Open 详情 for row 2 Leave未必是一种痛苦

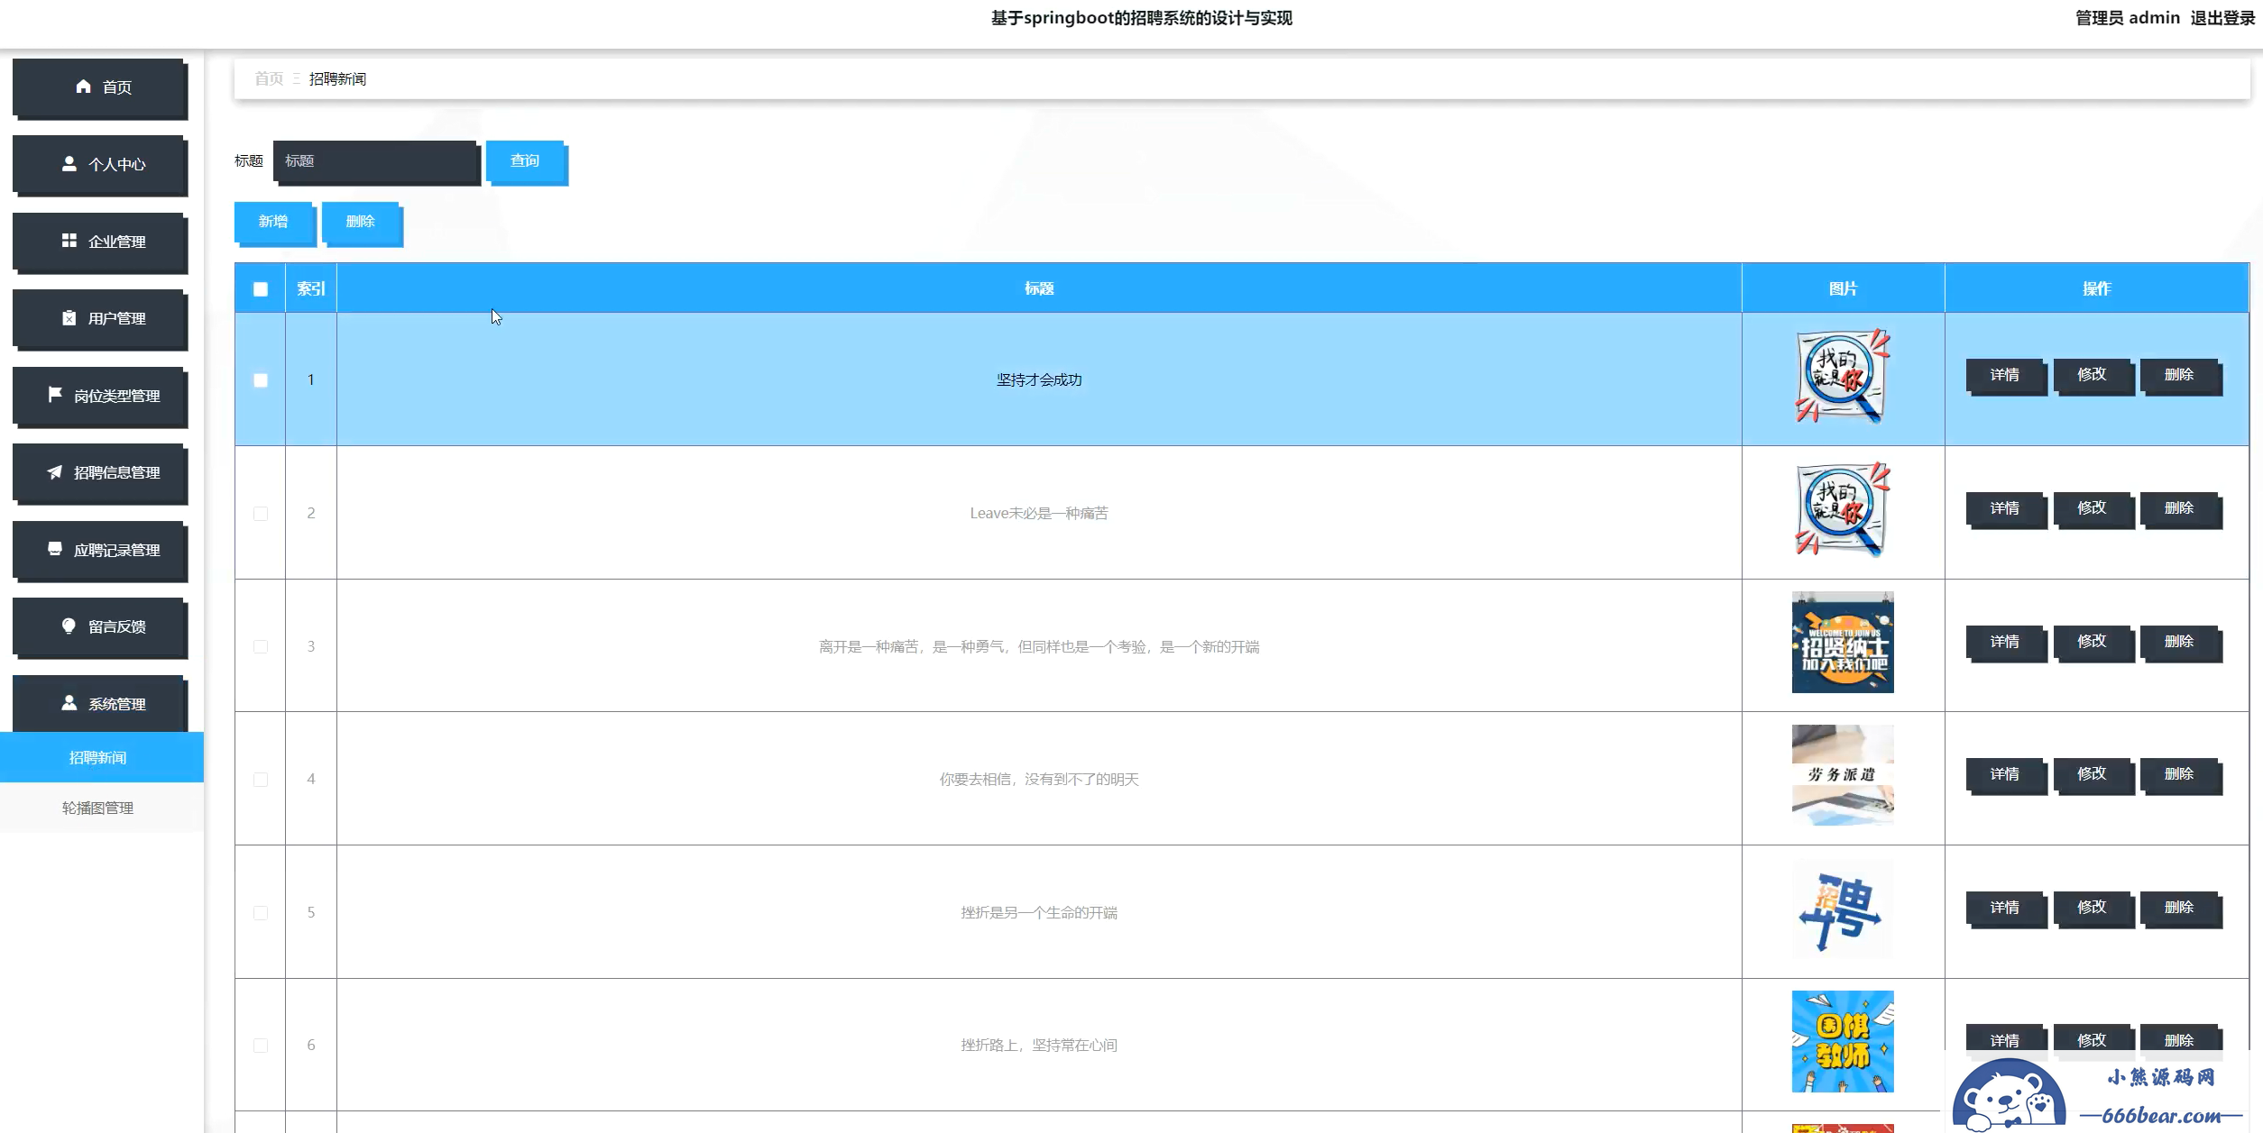click(x=2006, y=509)
